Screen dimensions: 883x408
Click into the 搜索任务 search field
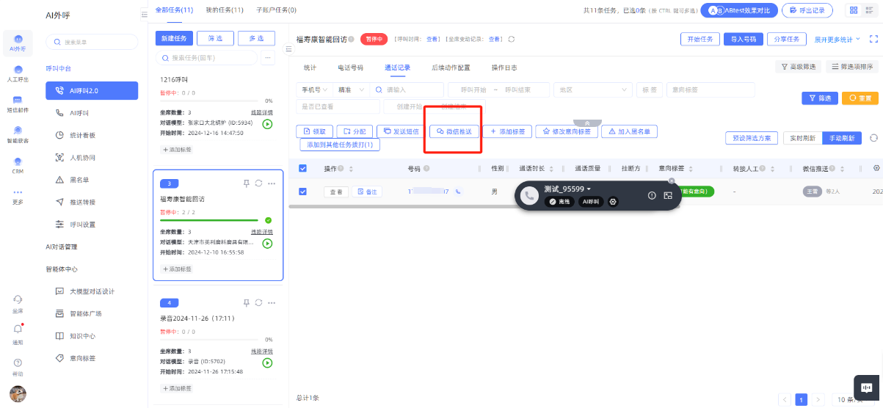tap(208, 58)
